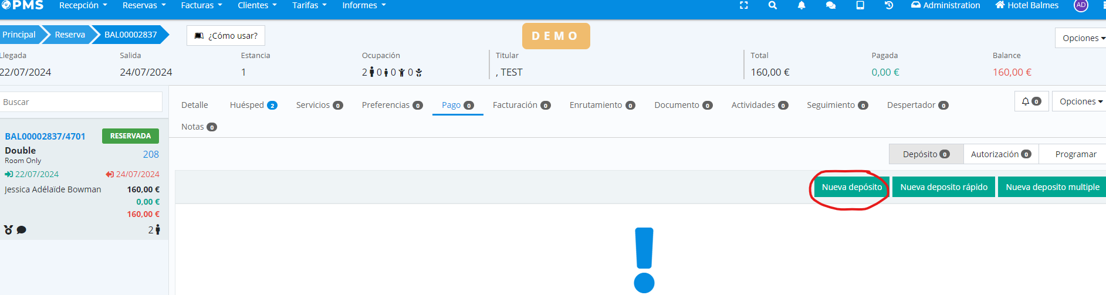Click the ¿Cómo usar? help button
Screen dimensions: 1106x295
coord(226,36)
